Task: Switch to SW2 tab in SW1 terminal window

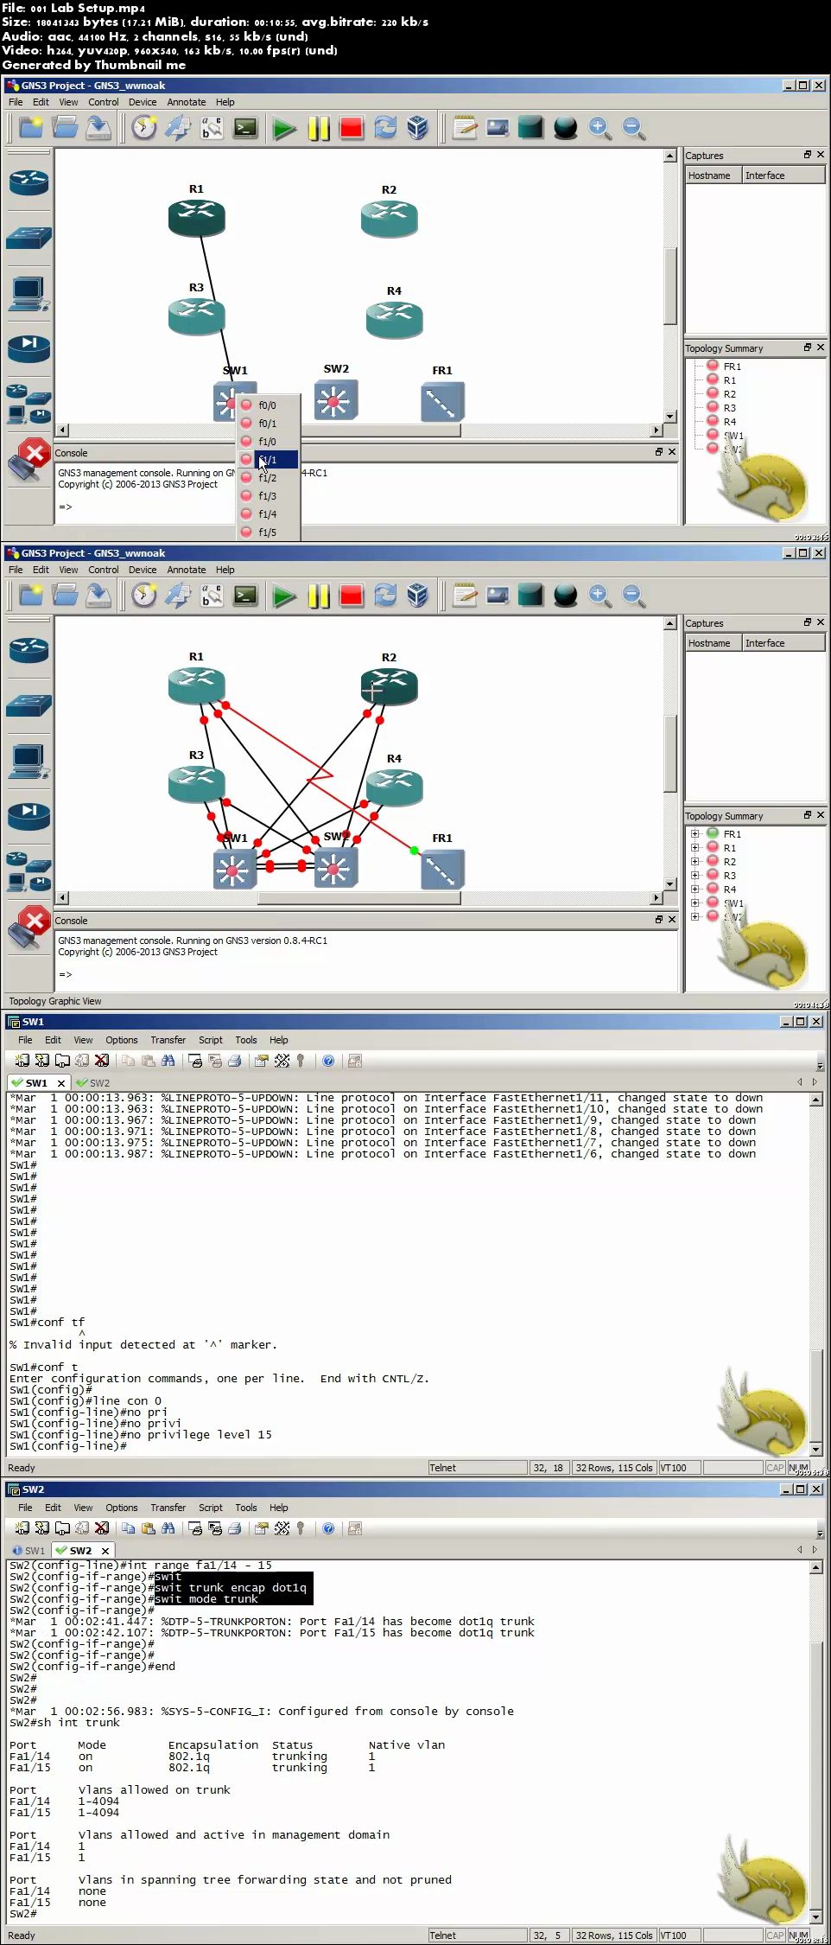Action: [93, 1082]
